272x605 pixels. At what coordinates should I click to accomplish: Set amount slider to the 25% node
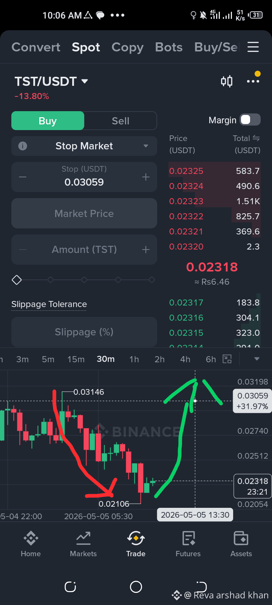tap(51, 280)
